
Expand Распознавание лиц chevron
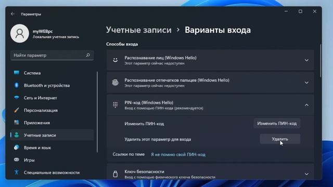pyautogui.click(x=306, y=60)
